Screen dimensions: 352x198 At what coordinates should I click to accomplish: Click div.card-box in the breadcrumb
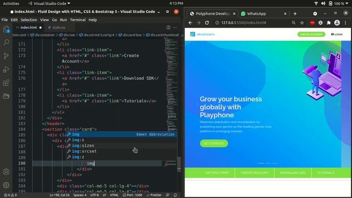(x=132, y=35)
